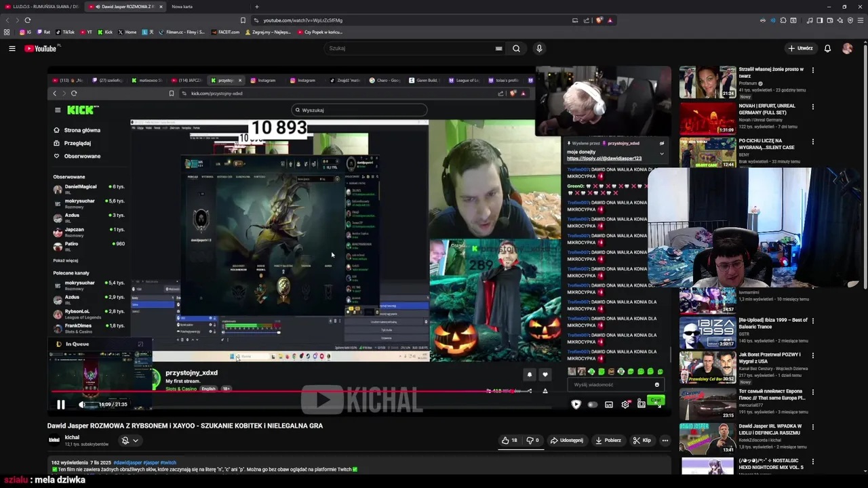Click the Klip clip button
Screen dimensions: 868x488
click(642, 441)
